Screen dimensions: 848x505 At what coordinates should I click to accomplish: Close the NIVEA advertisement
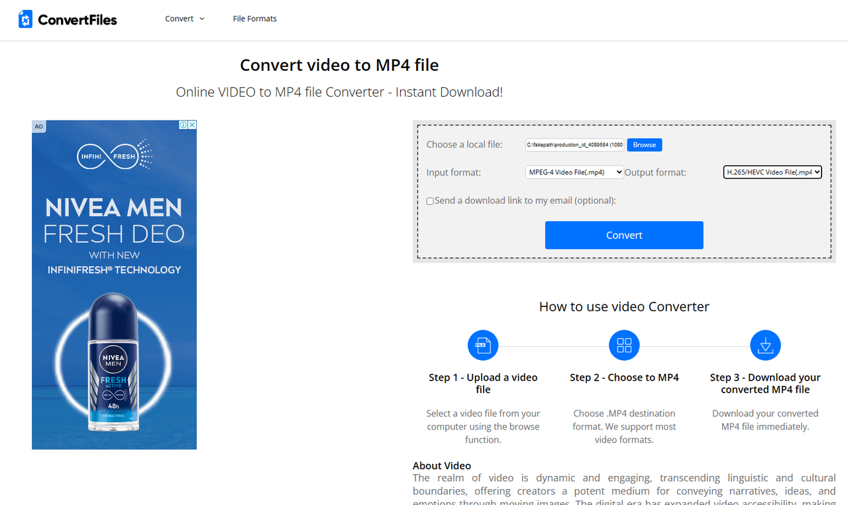click(x=192, y=124)
